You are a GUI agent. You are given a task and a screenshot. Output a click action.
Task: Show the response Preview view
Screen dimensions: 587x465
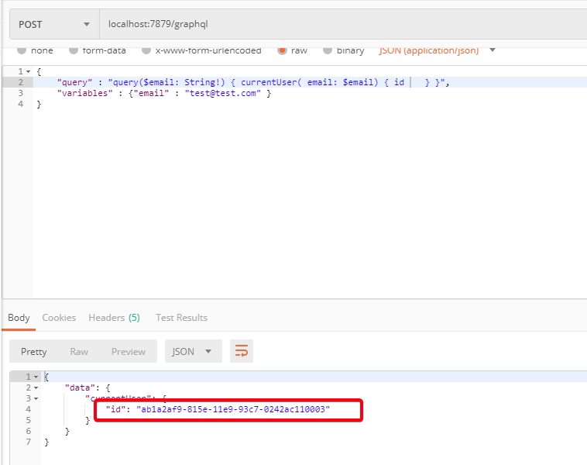click(x=128, y=351)
